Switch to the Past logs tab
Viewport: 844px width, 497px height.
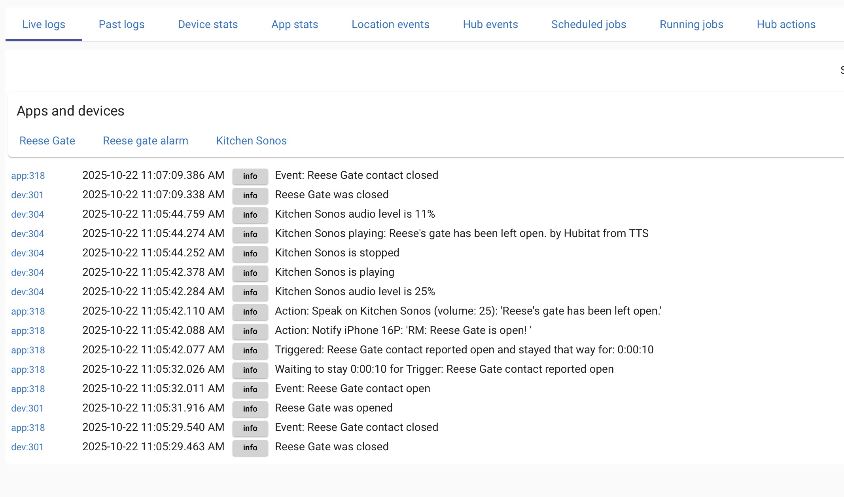[121, 25]
